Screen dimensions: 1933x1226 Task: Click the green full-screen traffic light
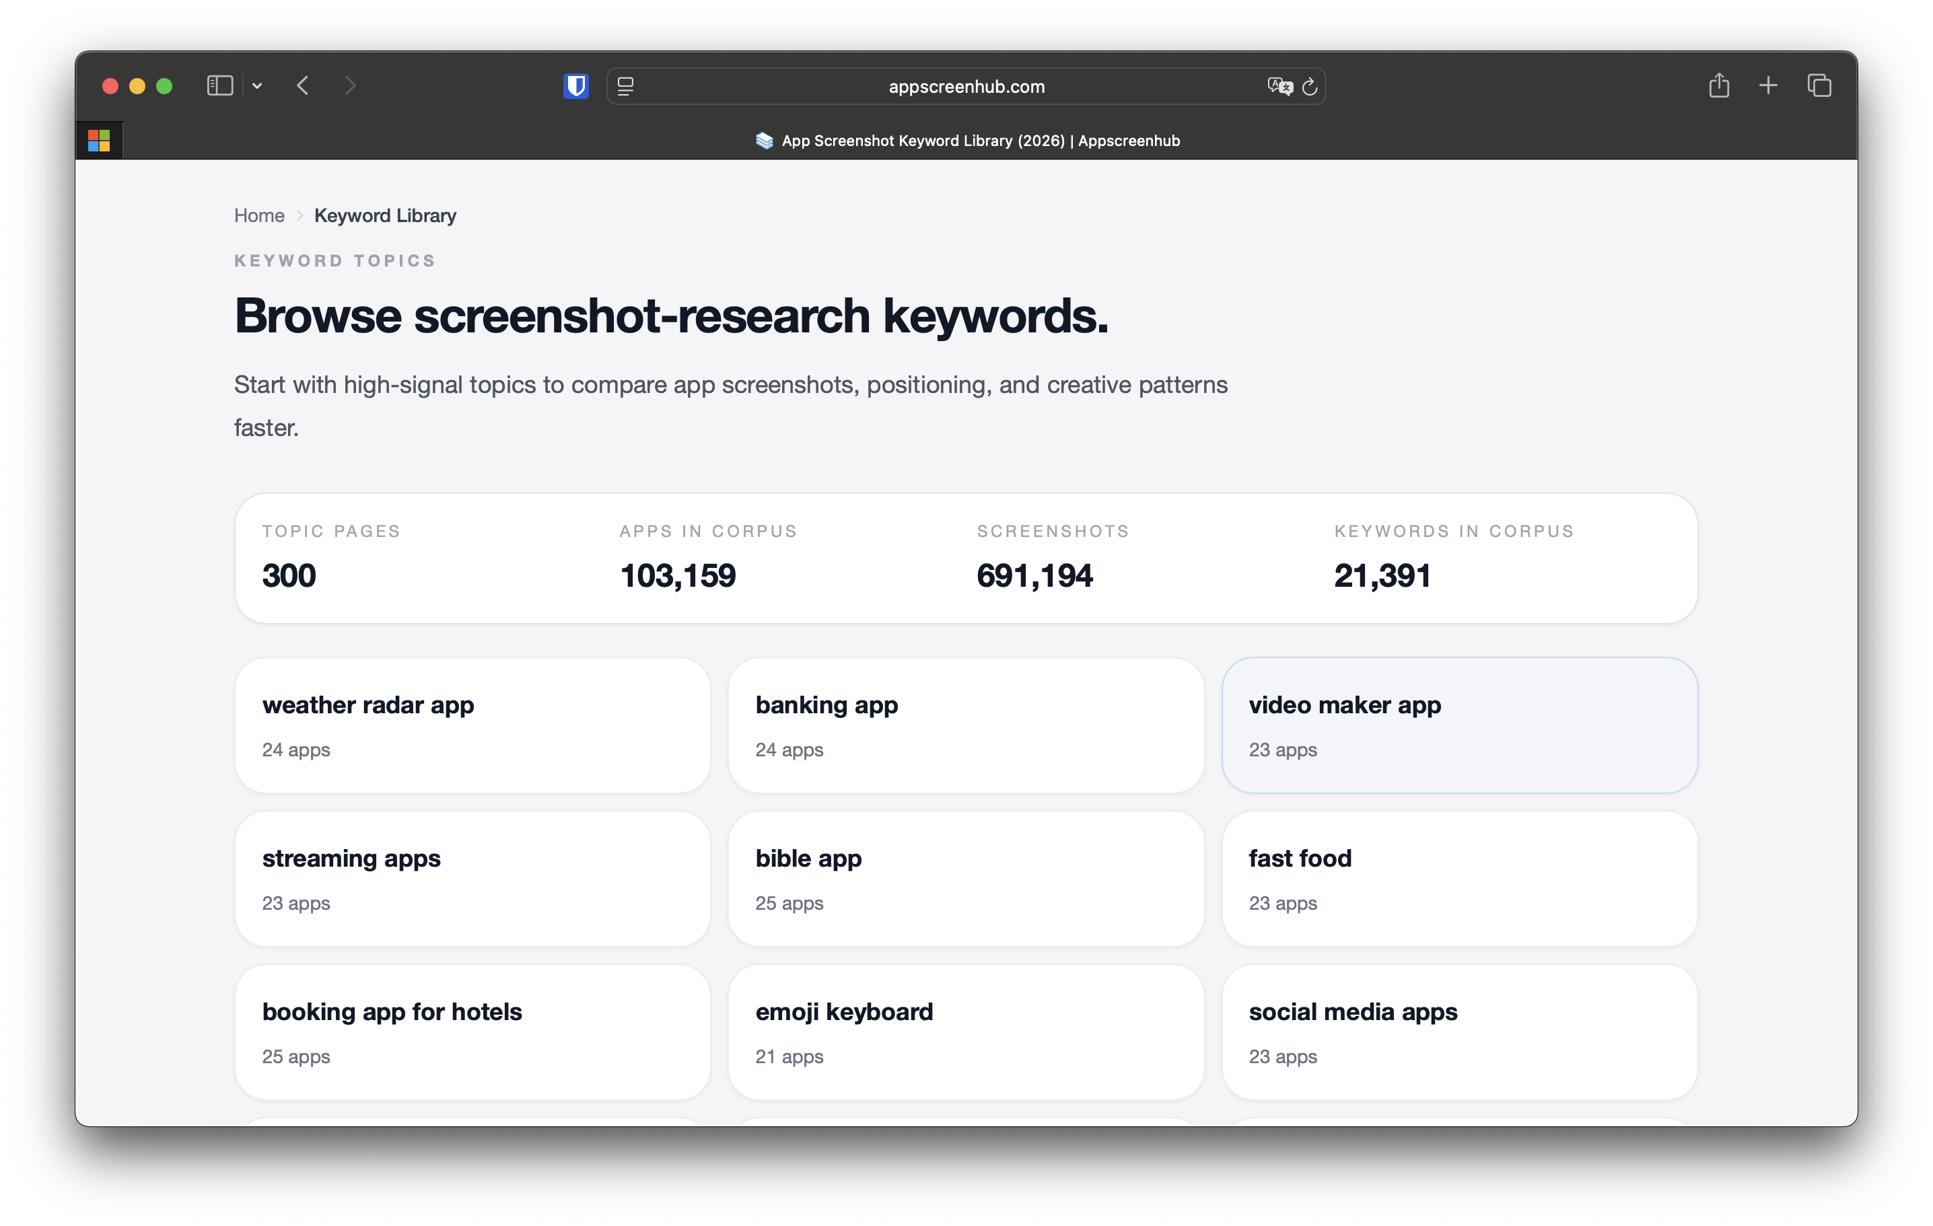tap(165, 86)
